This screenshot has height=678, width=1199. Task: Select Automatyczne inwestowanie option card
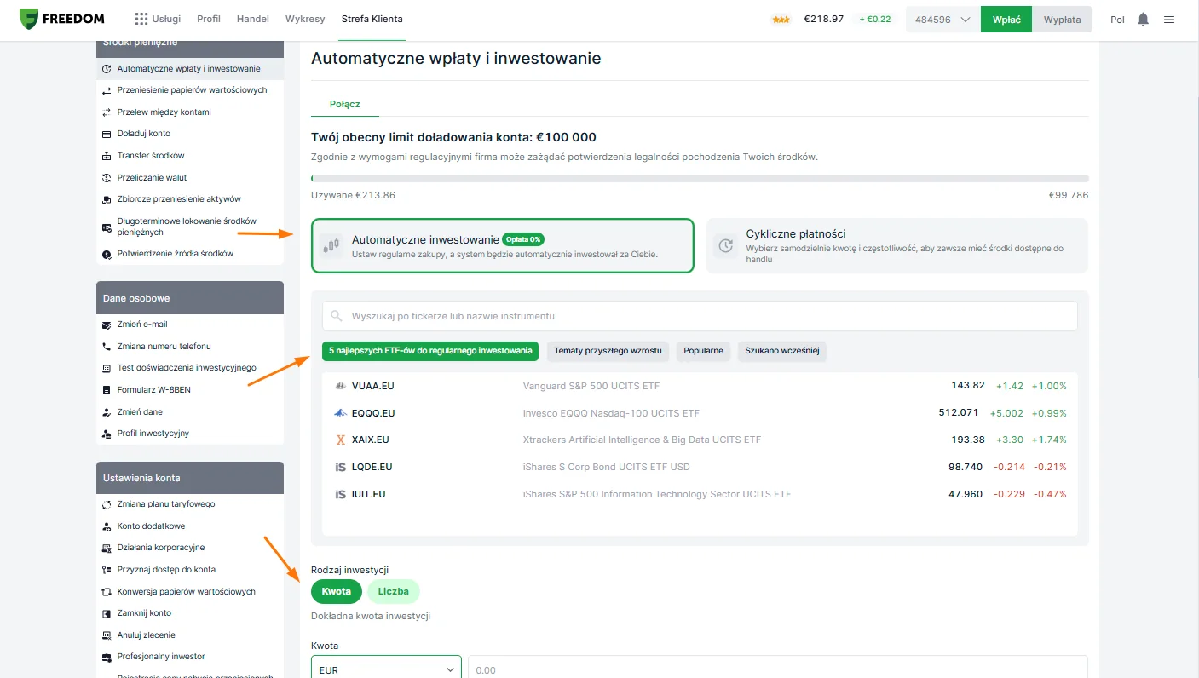(503, 245)
